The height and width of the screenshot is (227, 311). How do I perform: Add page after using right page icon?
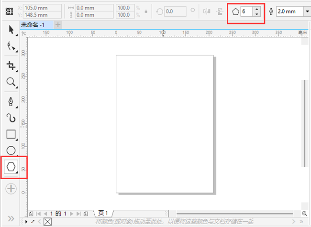86,214
